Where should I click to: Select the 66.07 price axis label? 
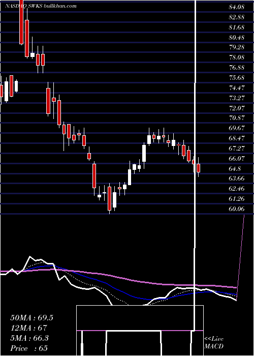tap(237, 158)
